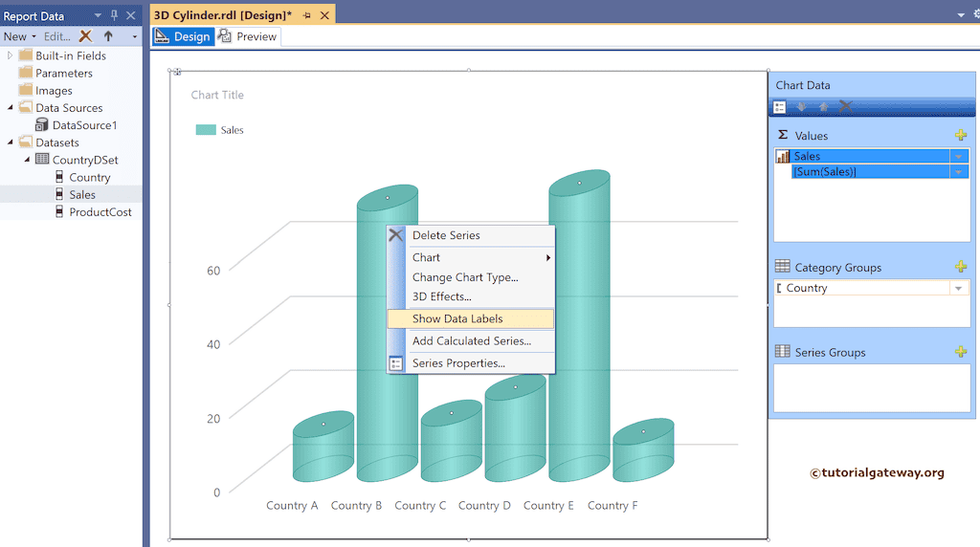Click the Category Groups grid icon

tap(783, 266)
